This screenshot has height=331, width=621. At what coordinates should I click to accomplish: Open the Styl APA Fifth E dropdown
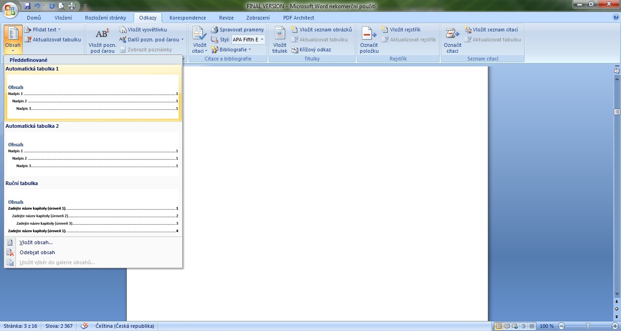pyautogui.click(x=262, y=40)
